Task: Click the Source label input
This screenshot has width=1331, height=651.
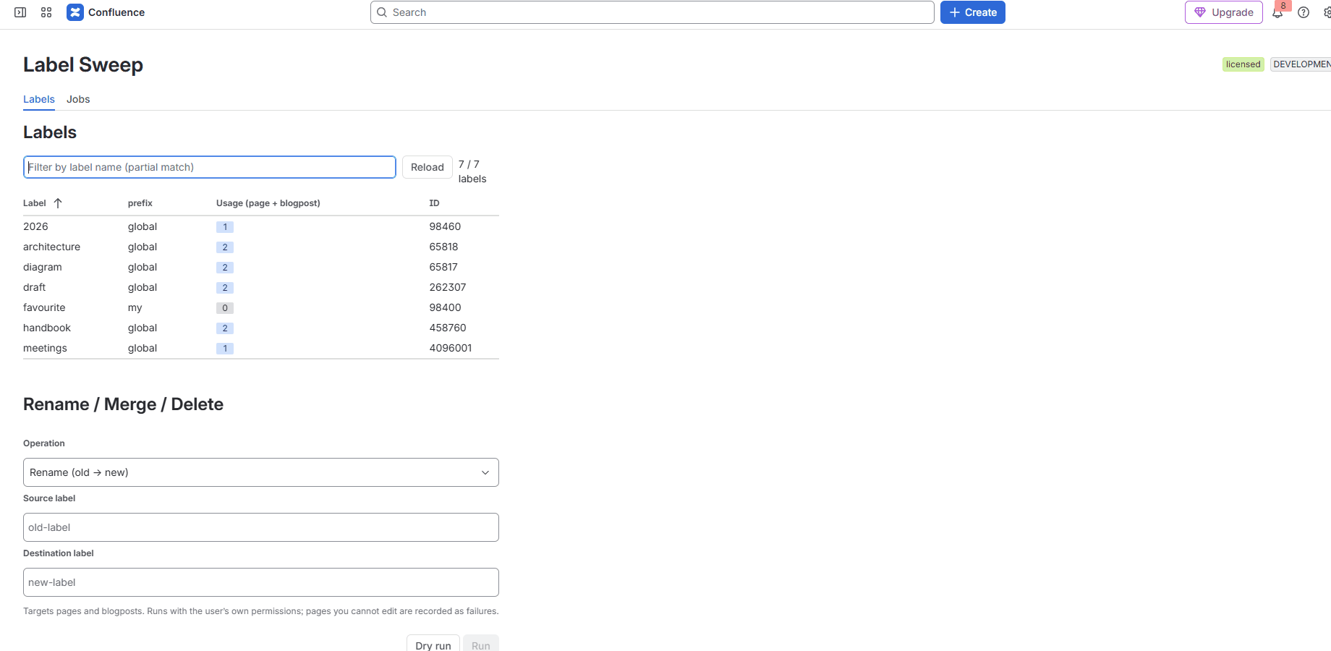Action: pos(261,527)
